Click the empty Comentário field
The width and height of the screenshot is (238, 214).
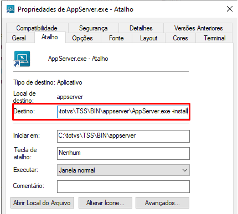point(123,186)
